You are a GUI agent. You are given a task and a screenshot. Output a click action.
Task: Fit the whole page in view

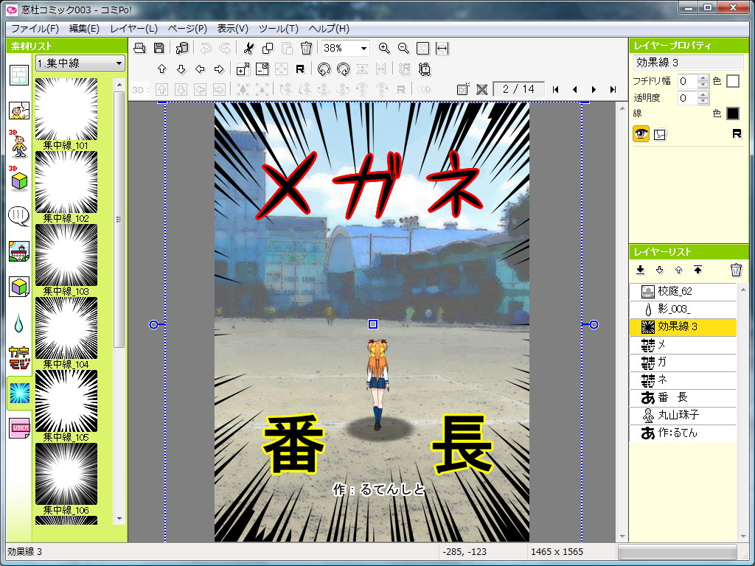click(422, 48)
